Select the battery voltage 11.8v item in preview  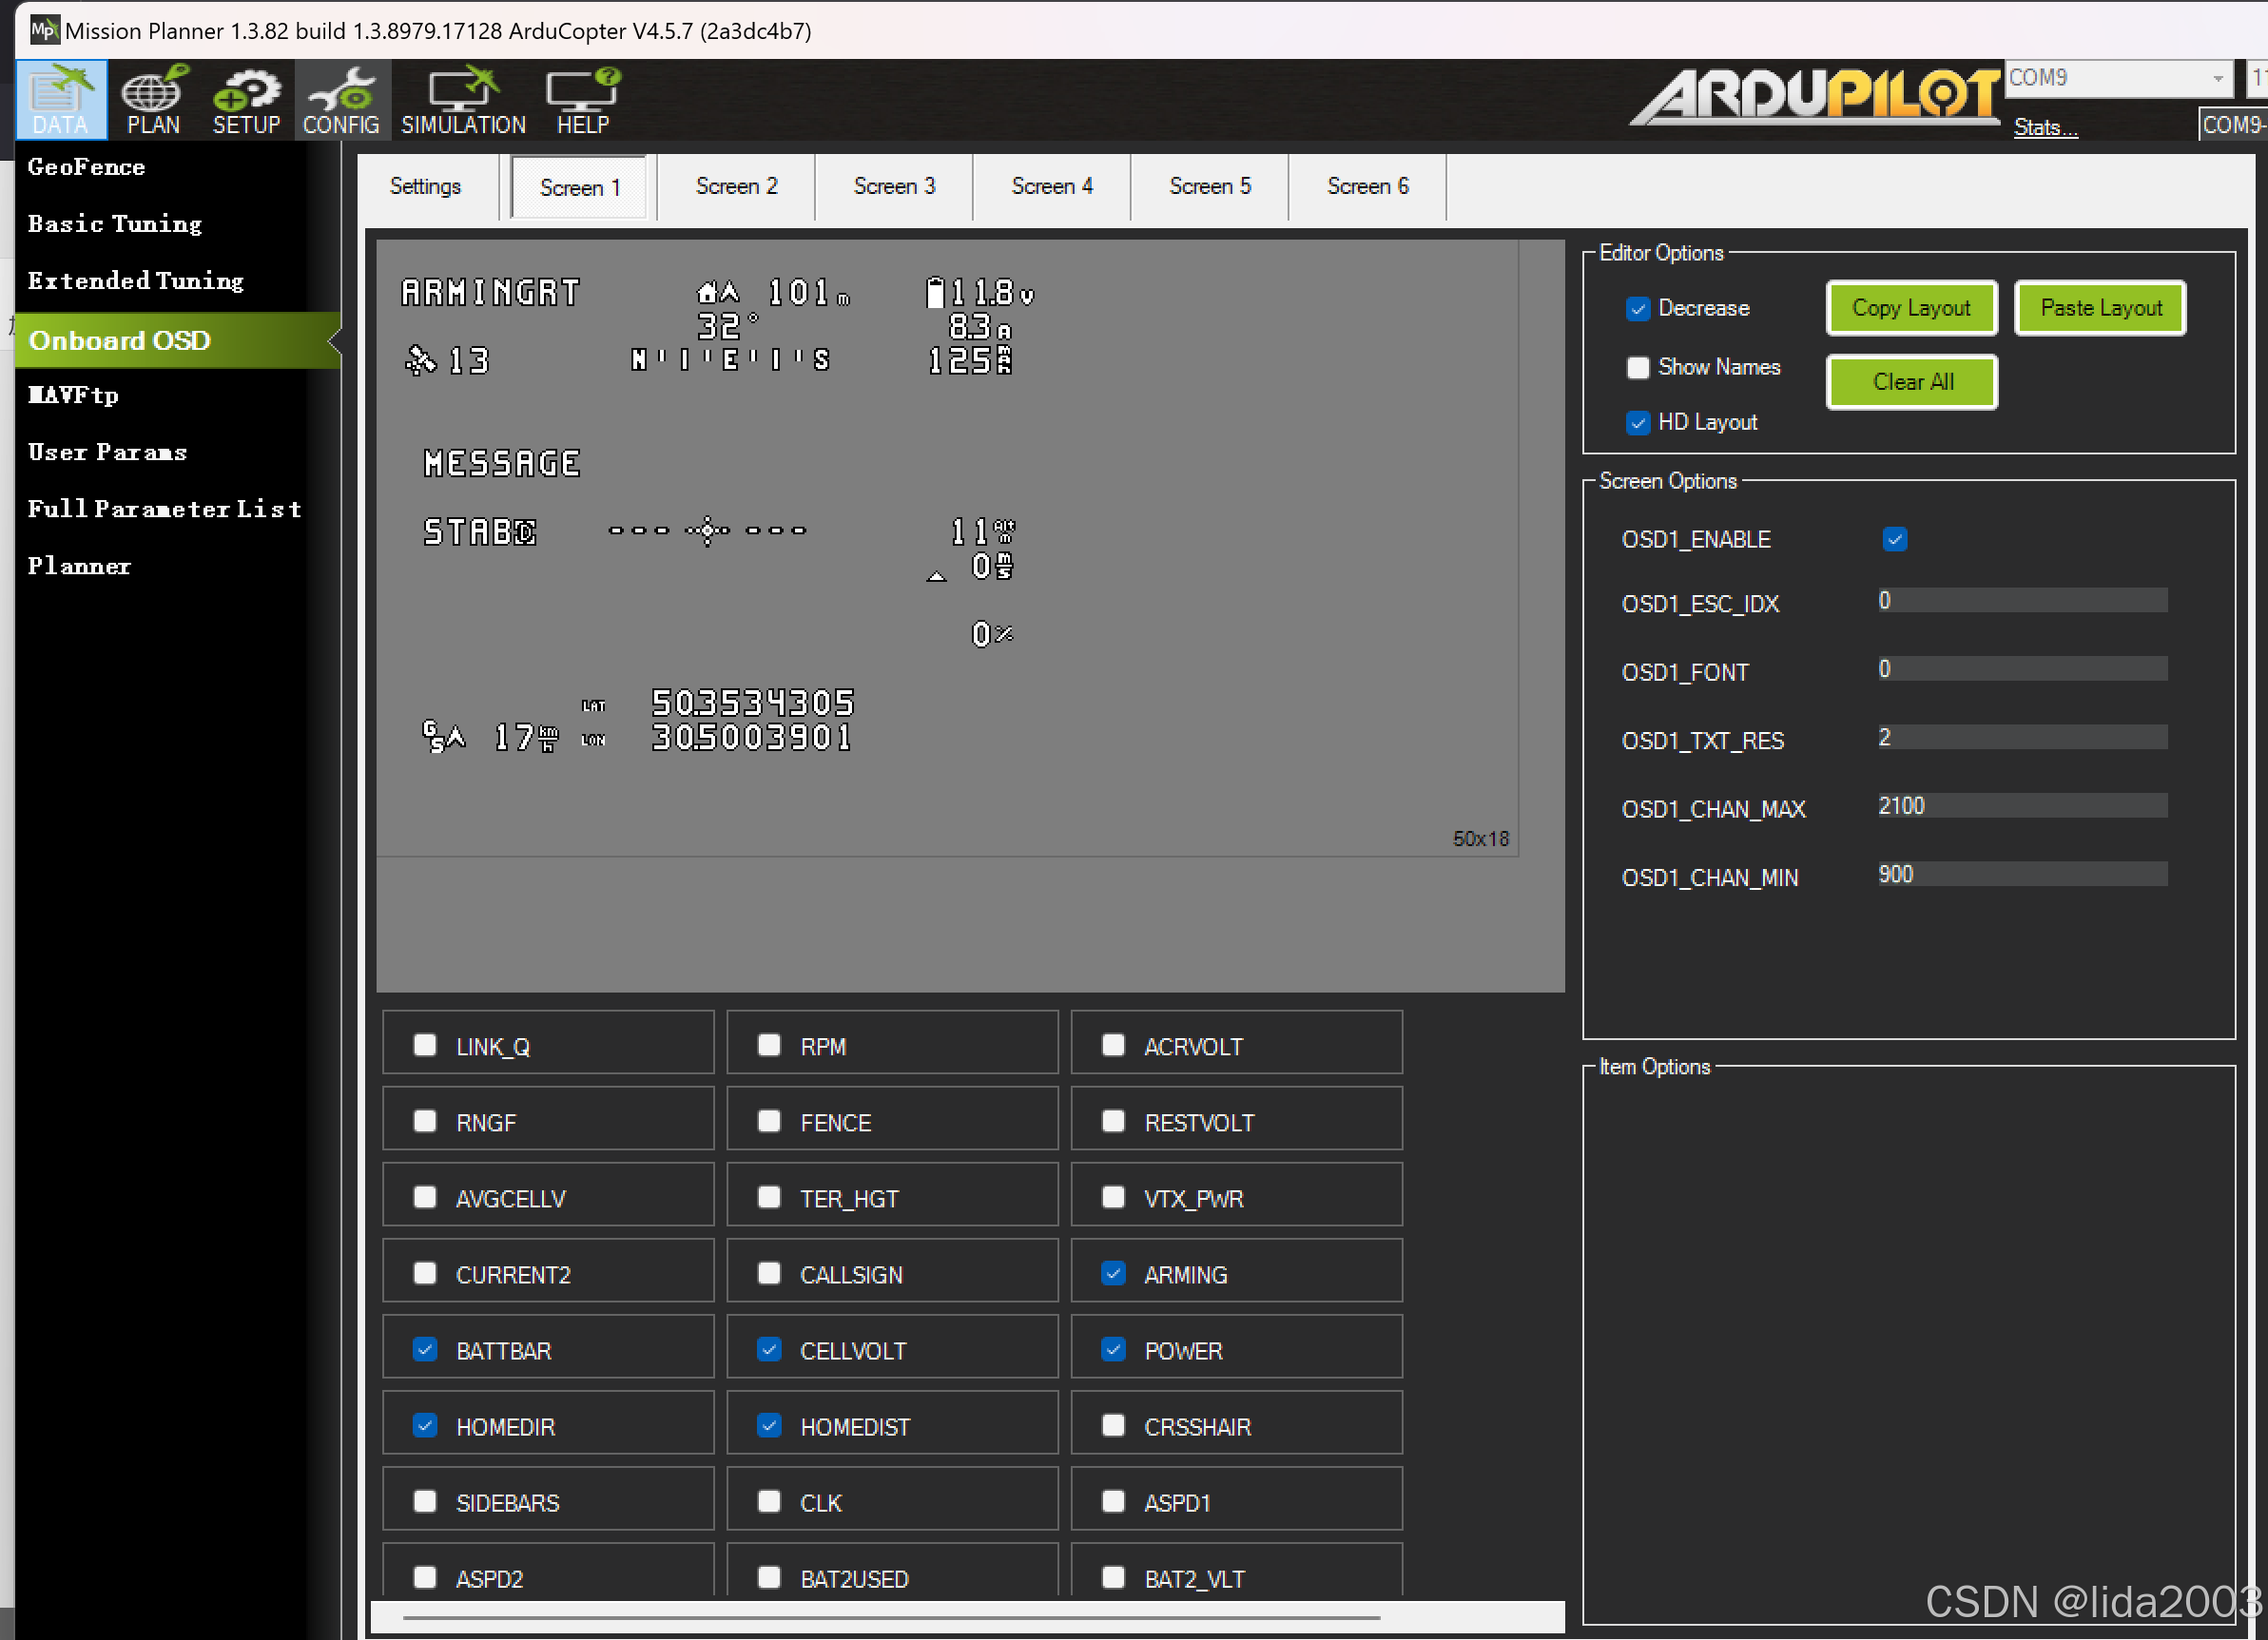pos(979,292)
